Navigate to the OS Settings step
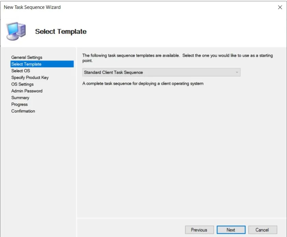This screenshot has width=287, height=237. 22,84
